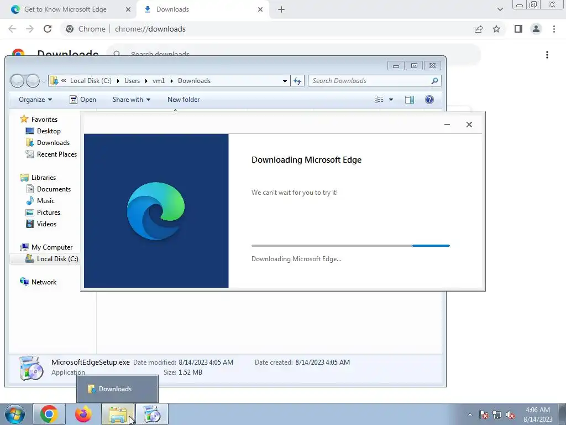
Task: Select Users in breadcrumb path
Action: tap(132, 81)
